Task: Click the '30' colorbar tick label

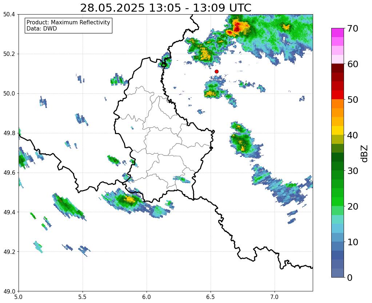Action: click(352, 171)
